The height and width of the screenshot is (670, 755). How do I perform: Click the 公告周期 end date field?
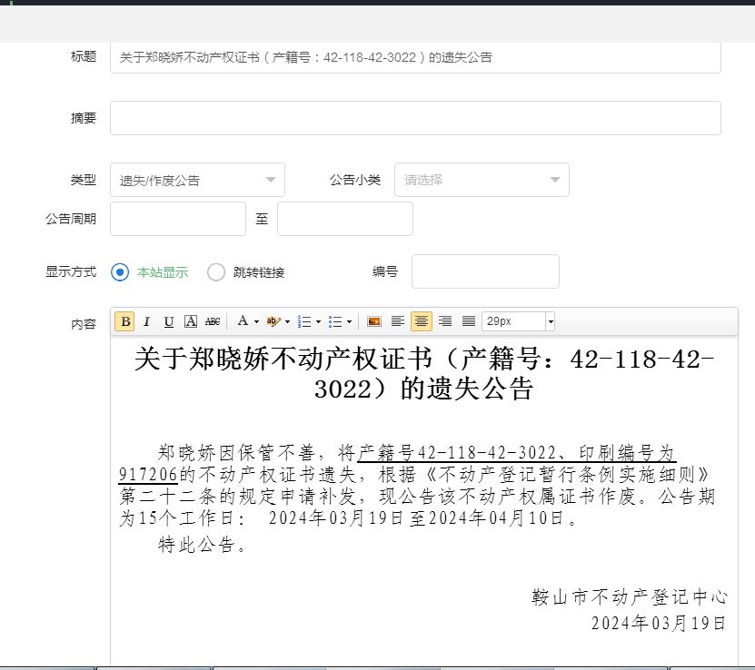pos(345,219)
